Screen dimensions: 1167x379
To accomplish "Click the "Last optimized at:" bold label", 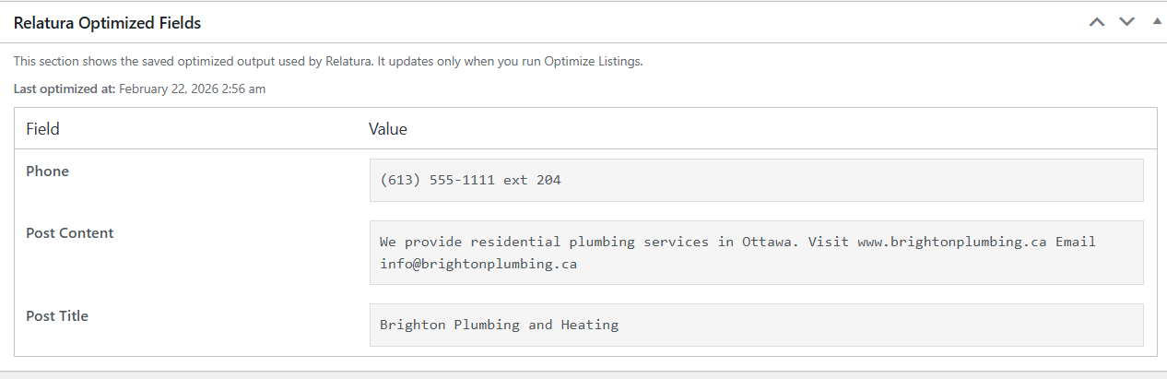I will [x=65, y=89].
